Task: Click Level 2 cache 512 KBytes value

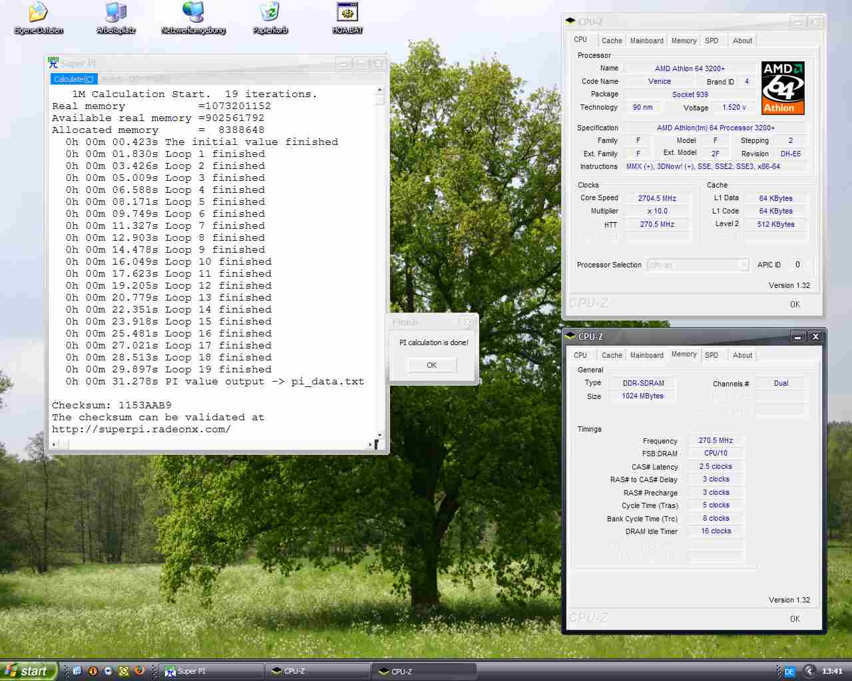Action: (775, 224)
